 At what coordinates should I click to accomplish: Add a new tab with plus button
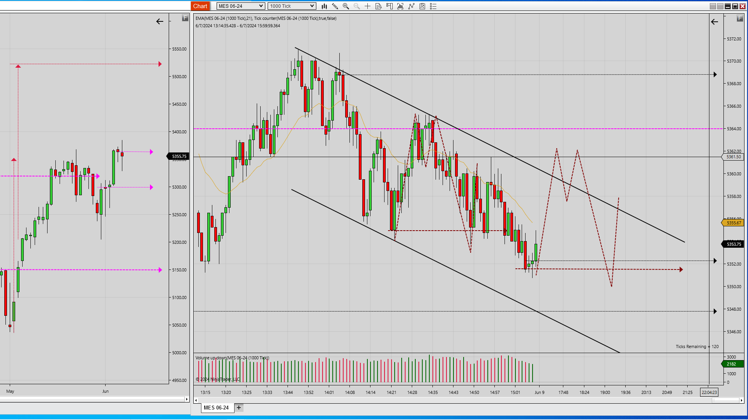click(x=239, y=408)
